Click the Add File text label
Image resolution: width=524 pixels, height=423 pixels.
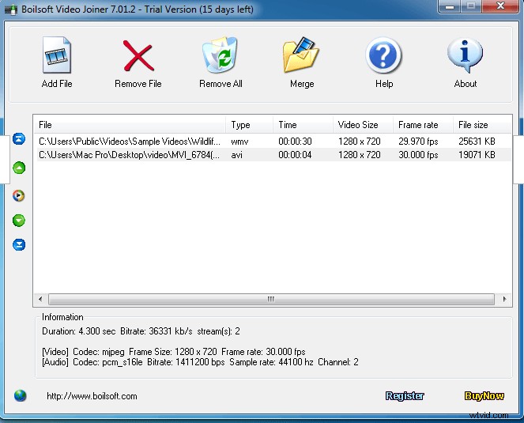57,84
